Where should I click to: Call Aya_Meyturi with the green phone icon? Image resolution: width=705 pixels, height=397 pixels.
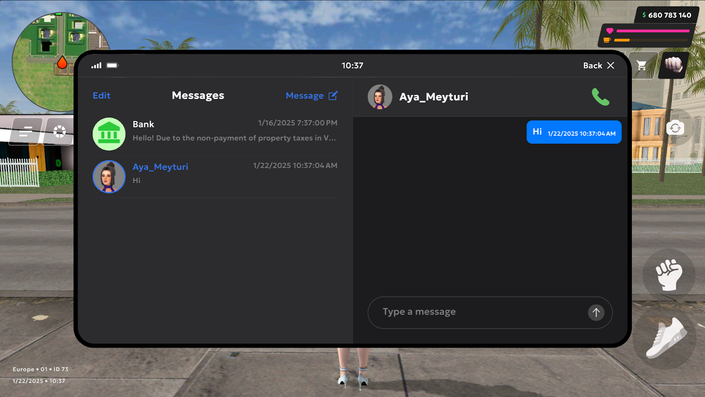tap(600, 97)
